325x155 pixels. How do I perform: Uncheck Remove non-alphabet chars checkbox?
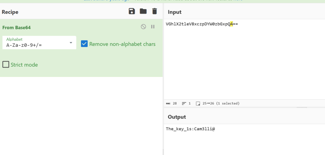(x=84, y=44)
